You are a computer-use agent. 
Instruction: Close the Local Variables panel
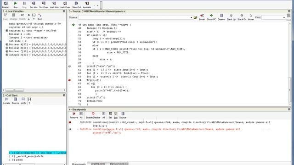64,11
